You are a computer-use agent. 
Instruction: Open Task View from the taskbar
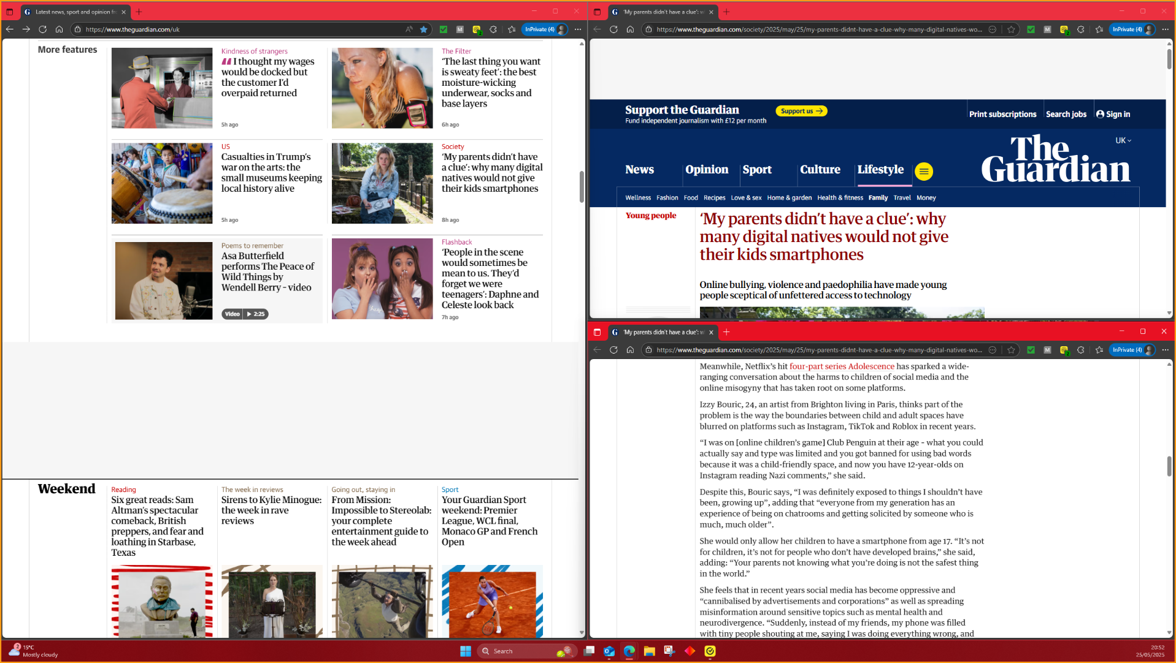589,651
